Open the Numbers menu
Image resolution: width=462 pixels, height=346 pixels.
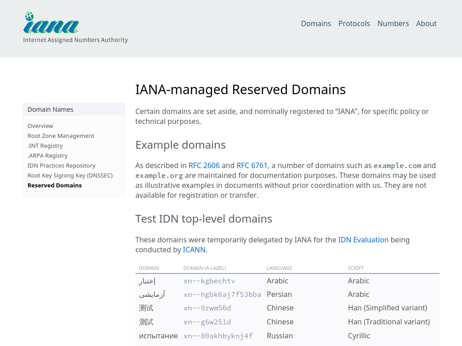[x=393, y=23]
